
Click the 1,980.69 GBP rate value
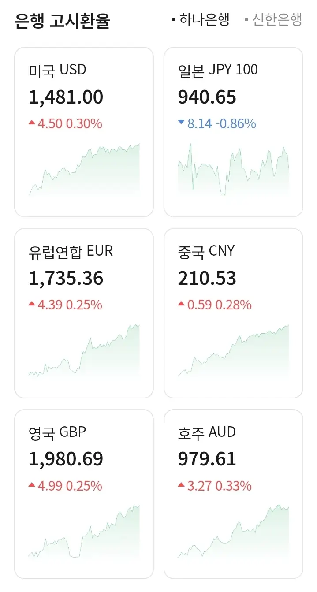point(66,459)
